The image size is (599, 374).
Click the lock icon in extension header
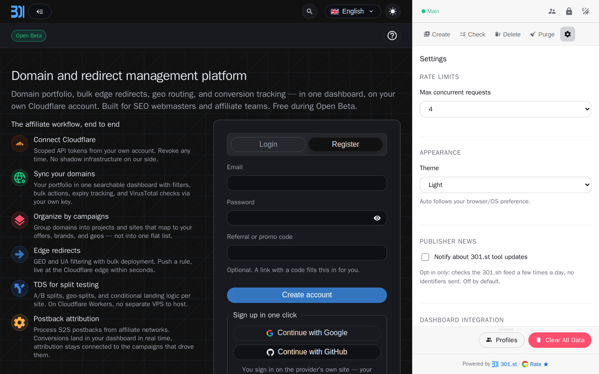[x=569, y=11]
